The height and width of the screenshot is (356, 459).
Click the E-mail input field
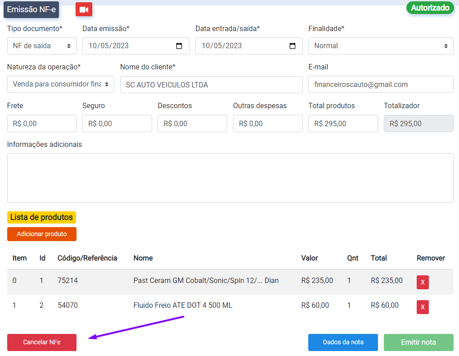(x=381, y=84)
